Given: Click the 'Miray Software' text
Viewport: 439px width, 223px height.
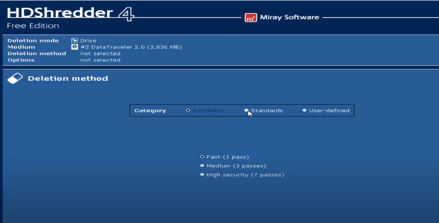Looking at the screenshot, I should [x=289, y=17].
